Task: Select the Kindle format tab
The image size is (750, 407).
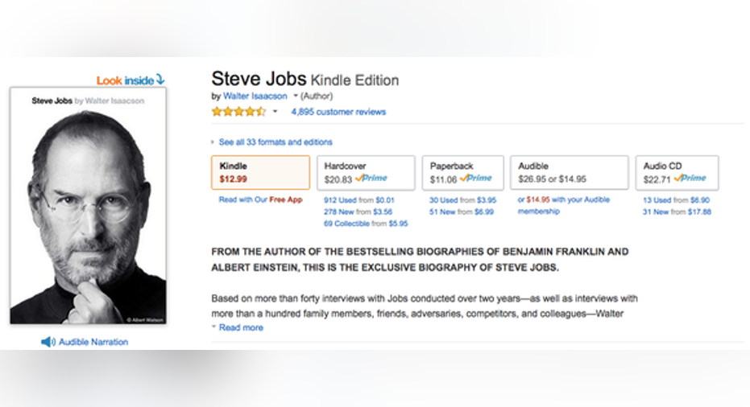Action: 261,172
